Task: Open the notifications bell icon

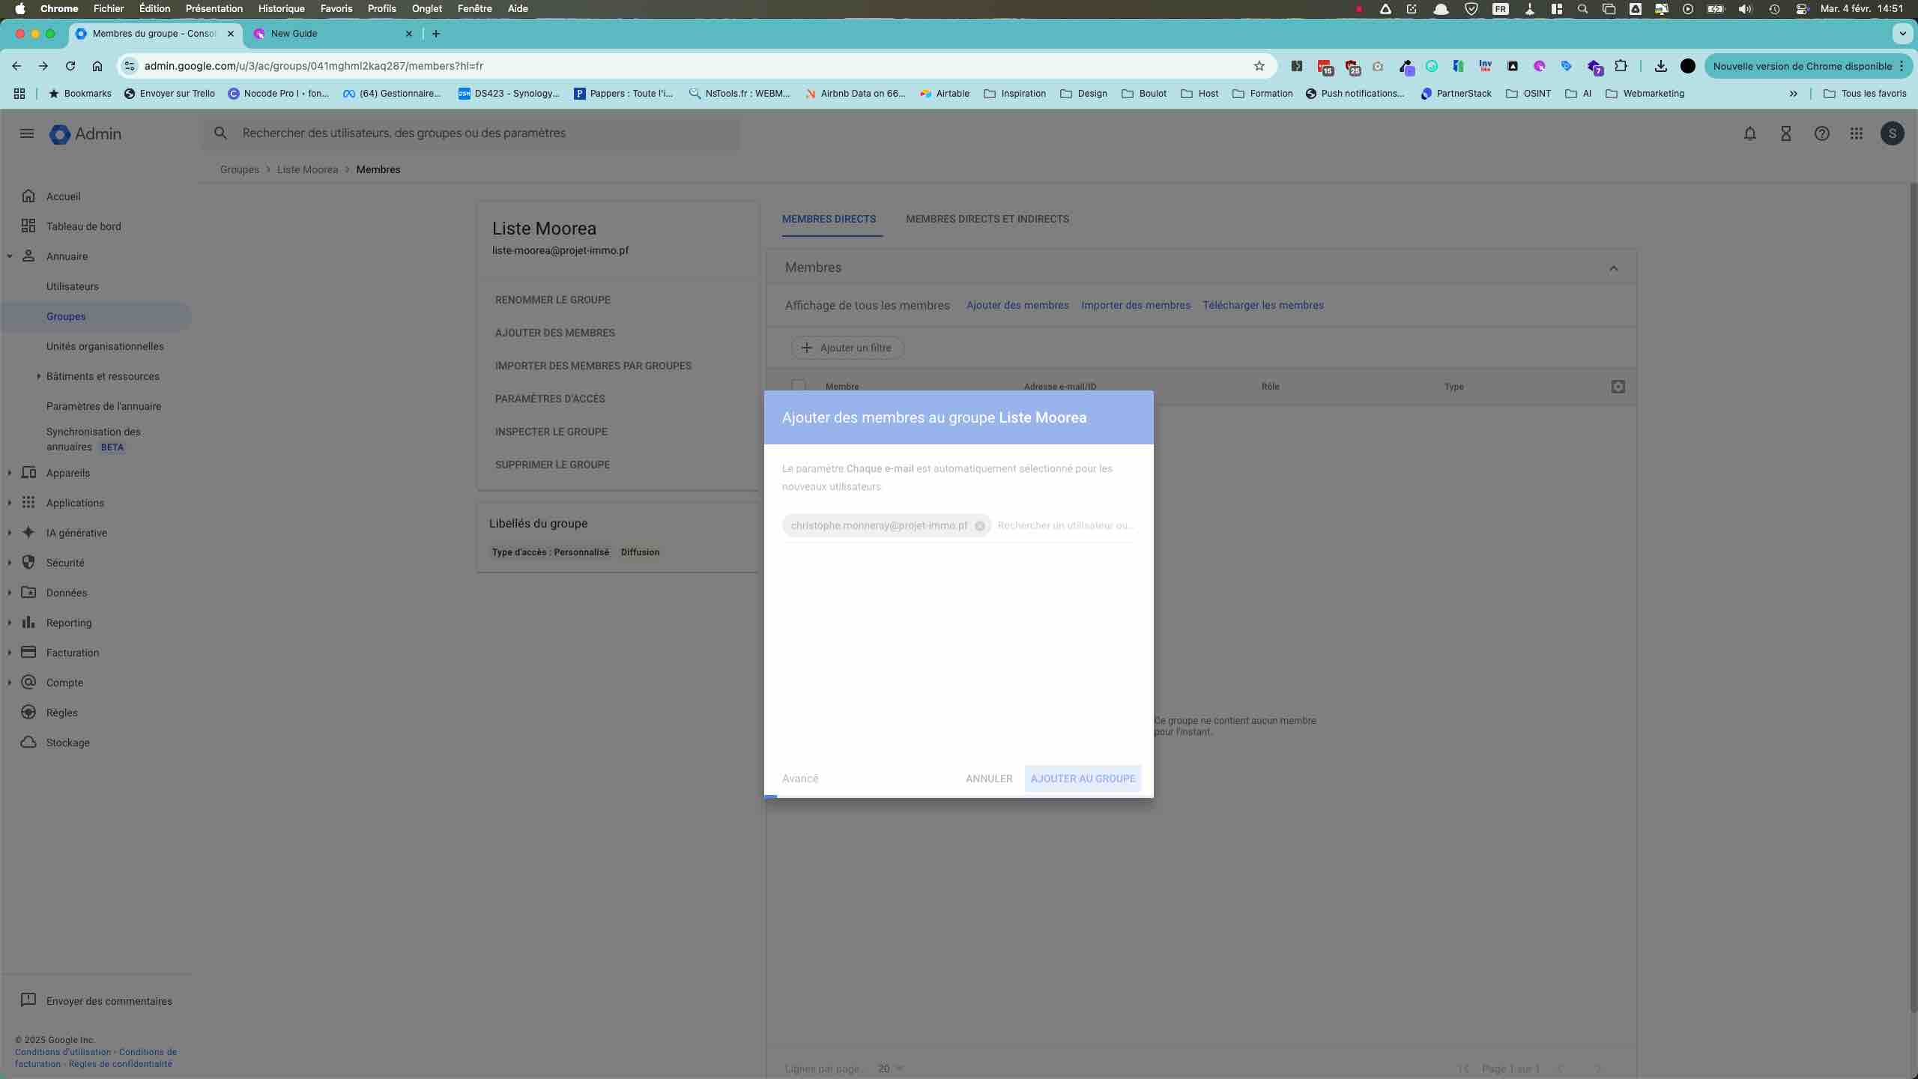Action: [1749, 133]
